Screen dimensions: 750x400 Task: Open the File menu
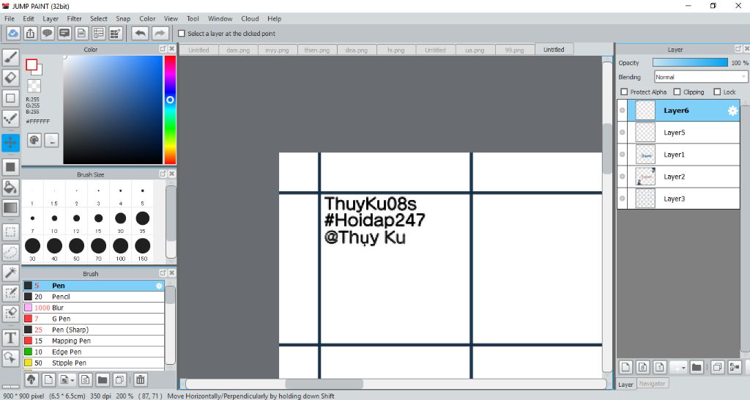[x=10, y=18]
